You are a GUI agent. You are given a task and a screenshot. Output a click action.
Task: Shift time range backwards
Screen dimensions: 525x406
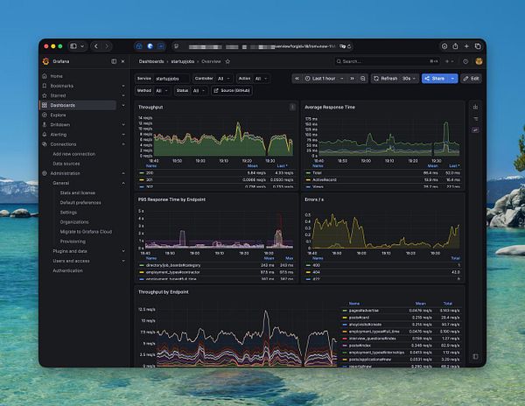click(x=297, y=79)
